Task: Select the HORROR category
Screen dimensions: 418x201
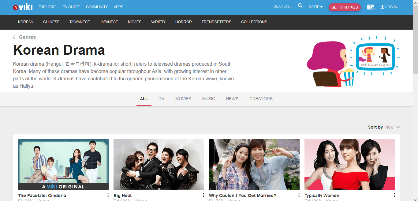Action: tap(184, 22)
